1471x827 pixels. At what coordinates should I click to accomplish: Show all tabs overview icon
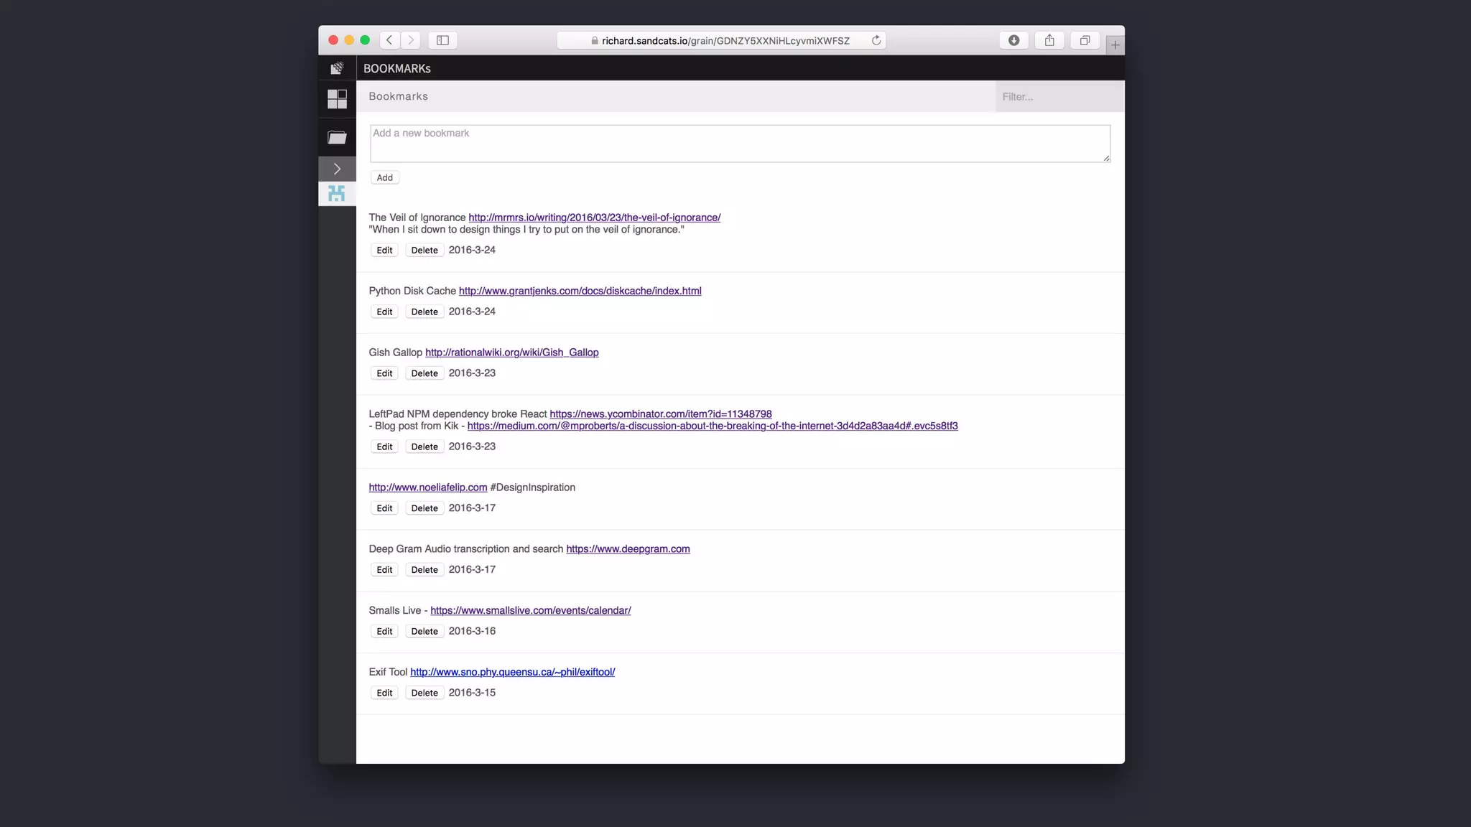[1085, 40]
